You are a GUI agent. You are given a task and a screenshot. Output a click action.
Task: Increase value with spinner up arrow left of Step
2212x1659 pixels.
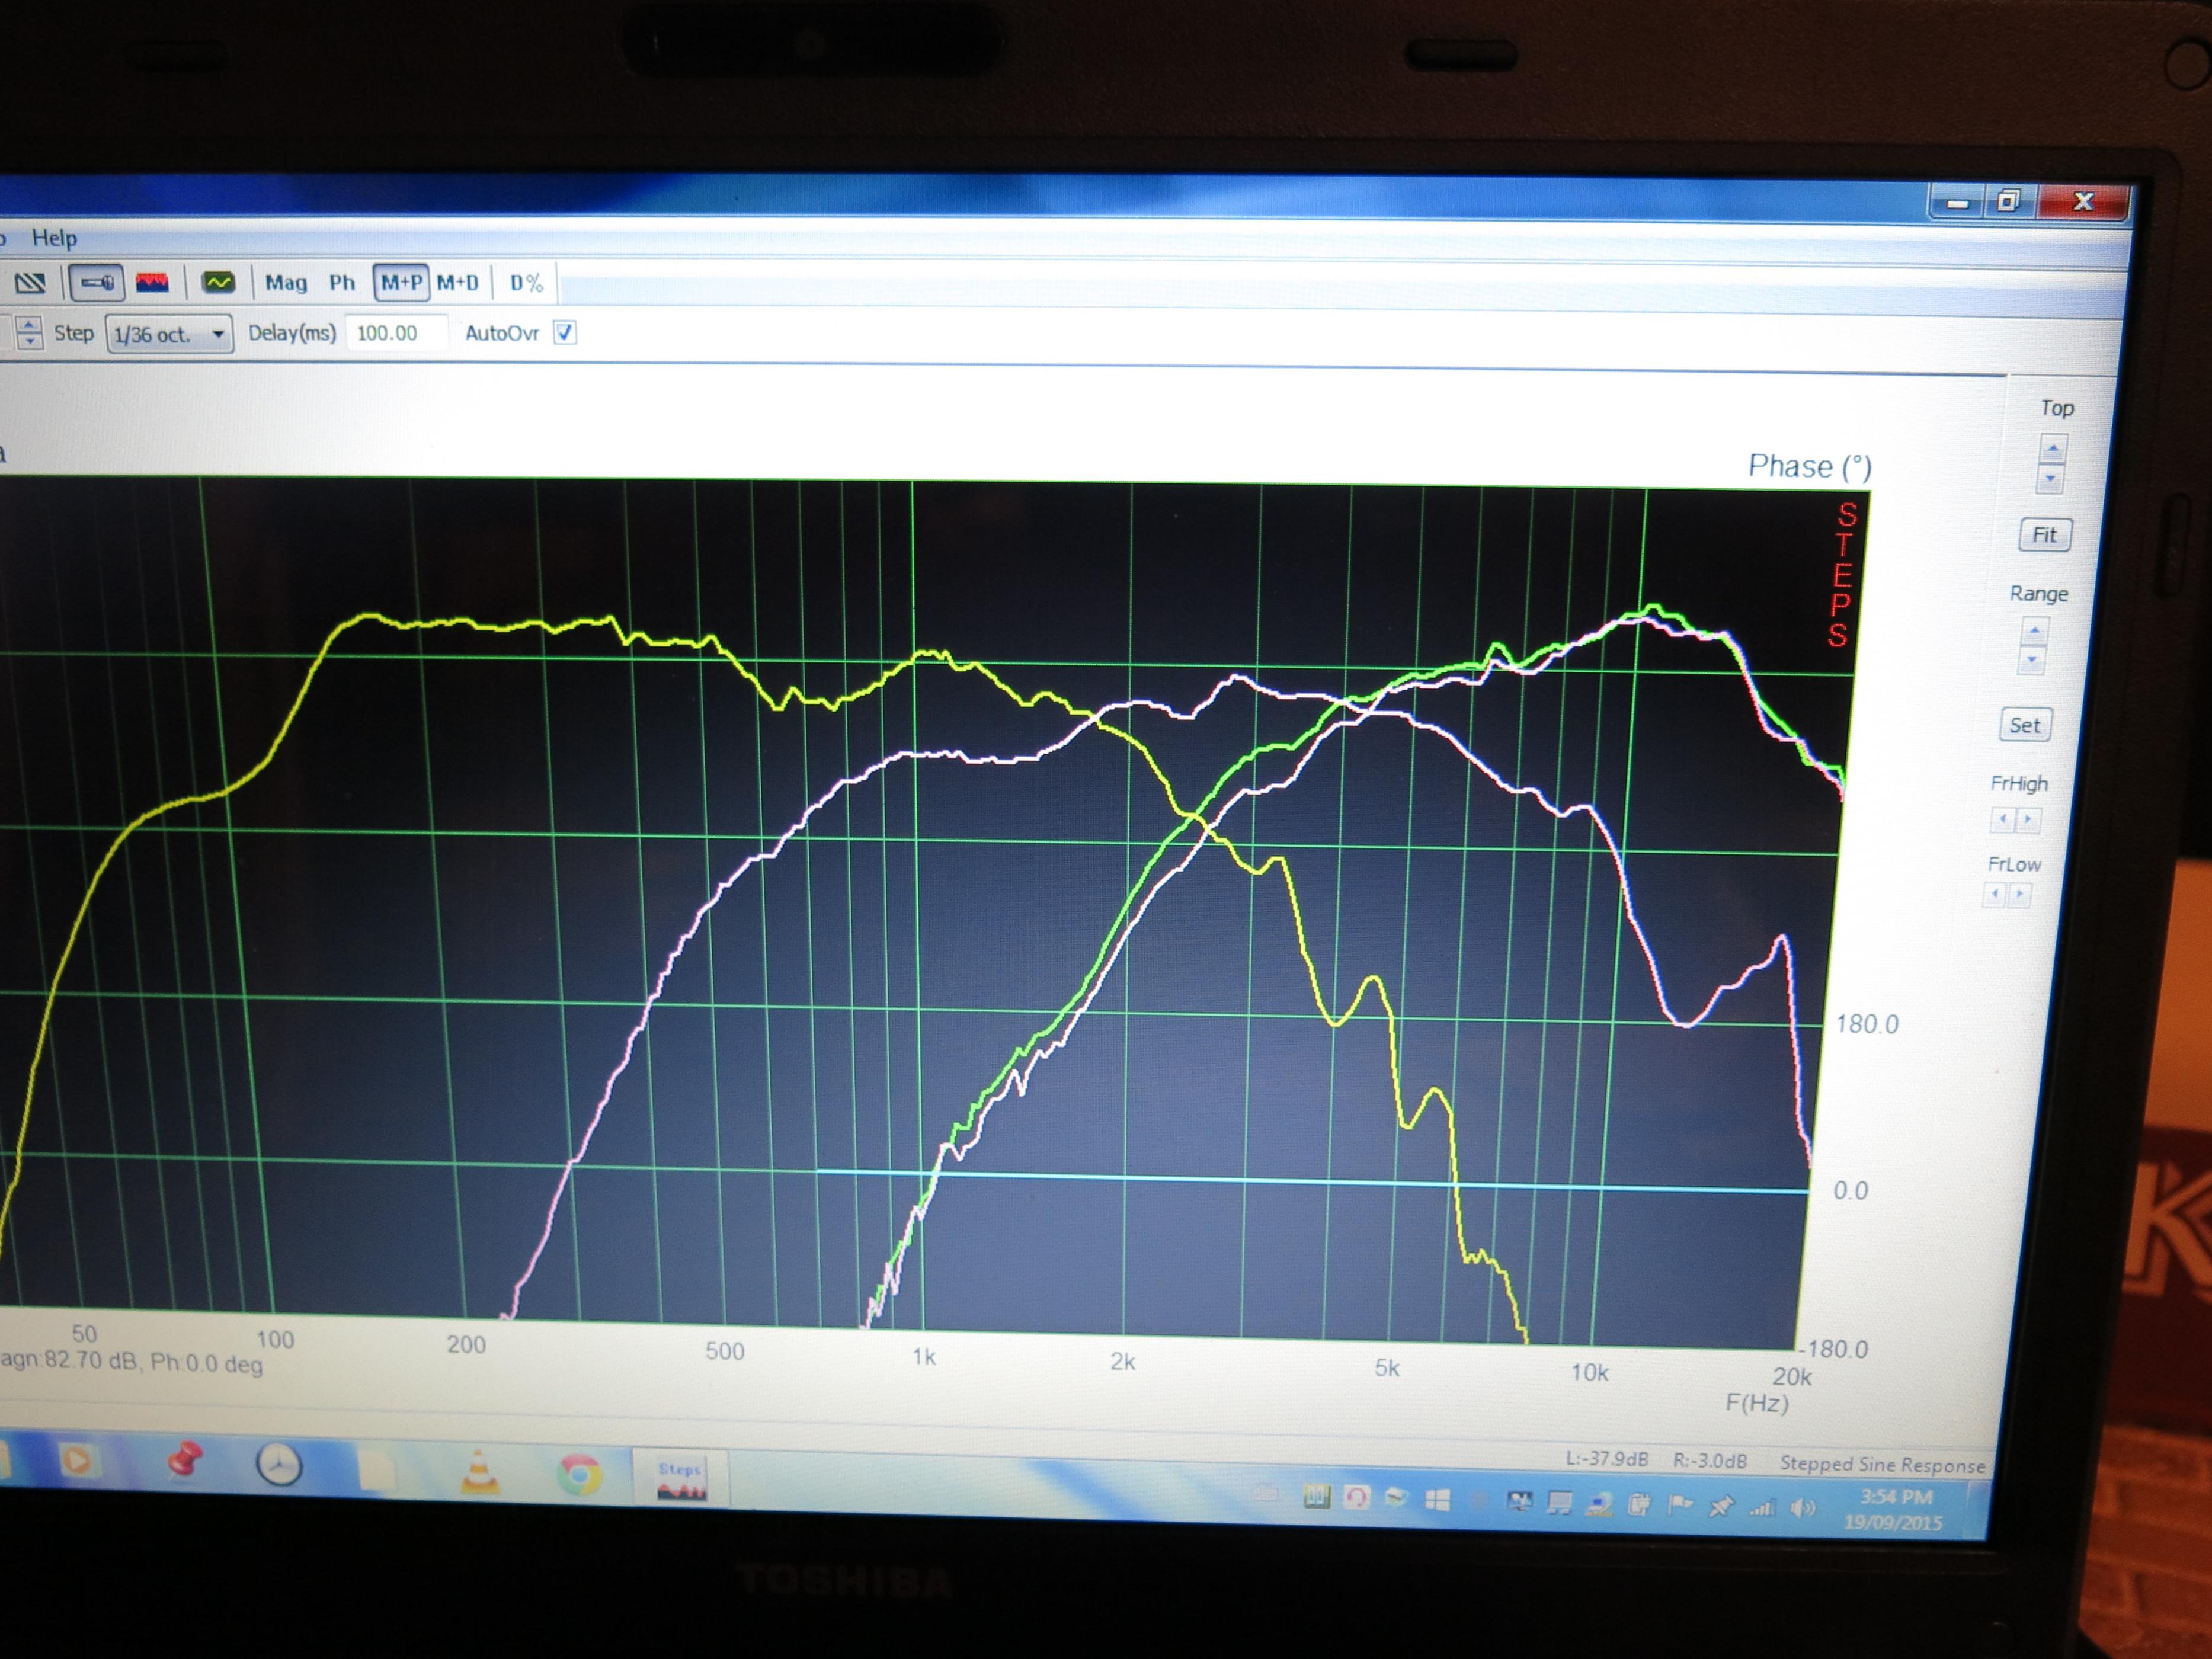tap(30, 325)
